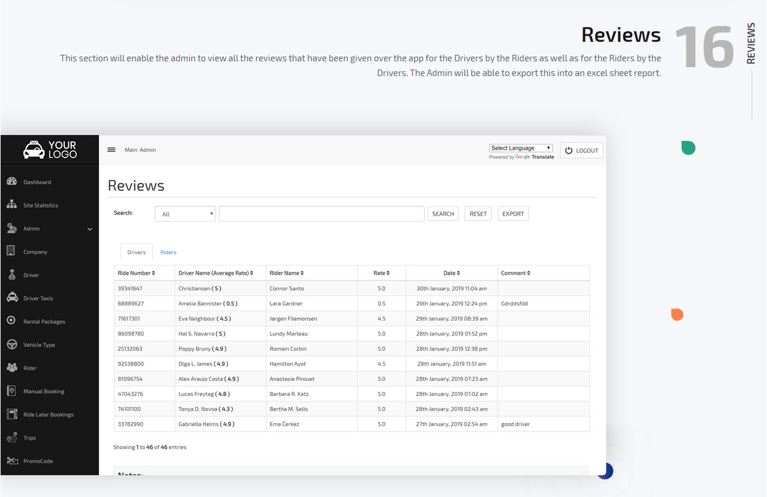Open the search filter dropdown showing All

tap(185, 213)
